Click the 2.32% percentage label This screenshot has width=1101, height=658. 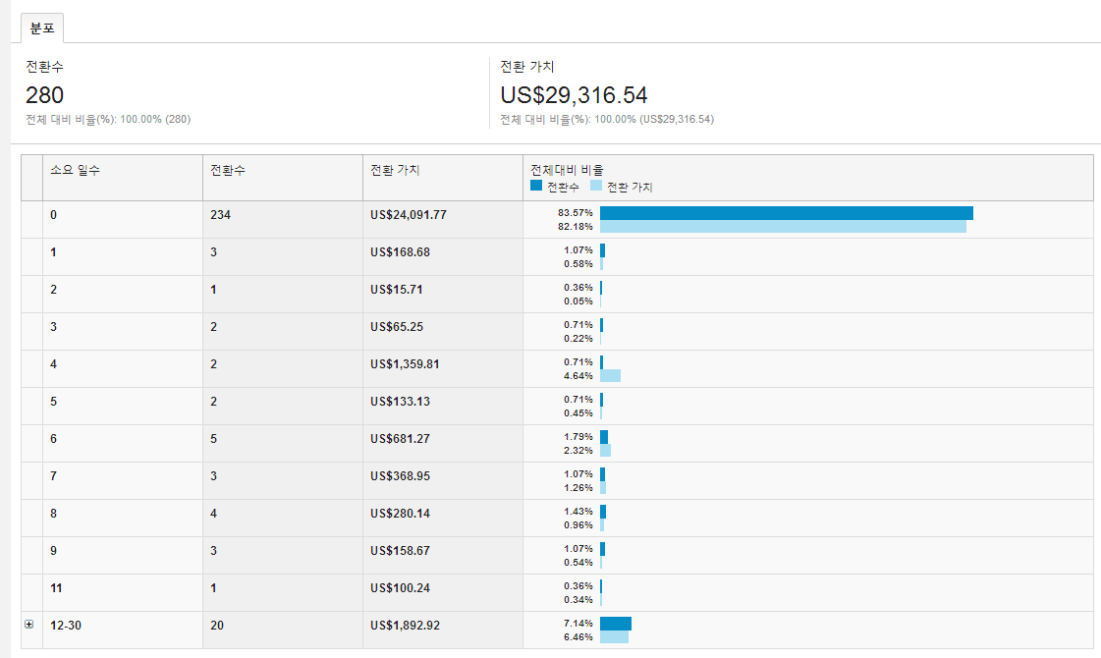pos(578,450)
